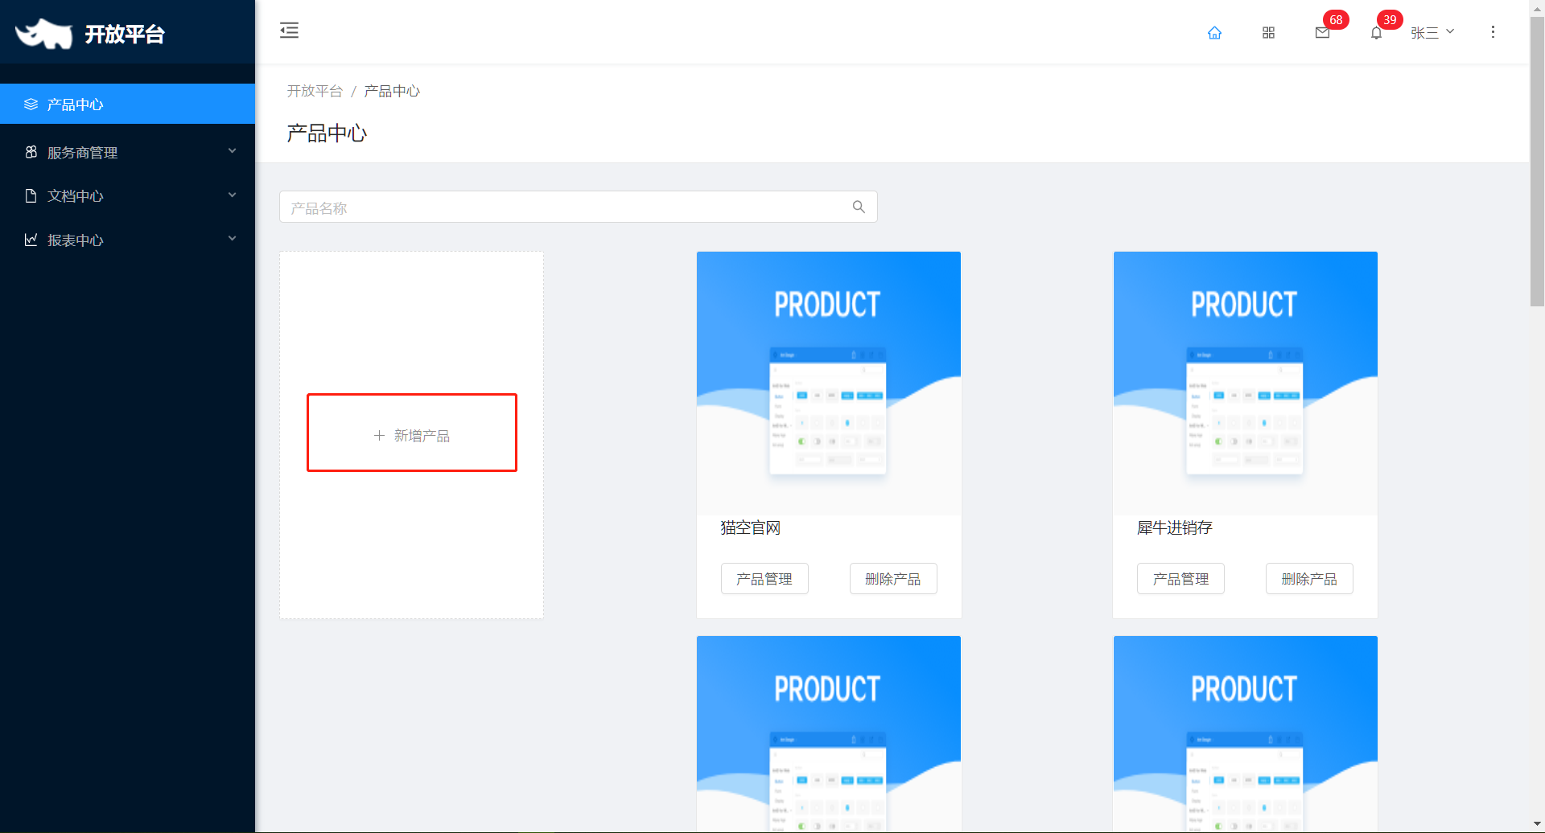Click the 服务商管理 icon in sidebar

coord(31,152)
